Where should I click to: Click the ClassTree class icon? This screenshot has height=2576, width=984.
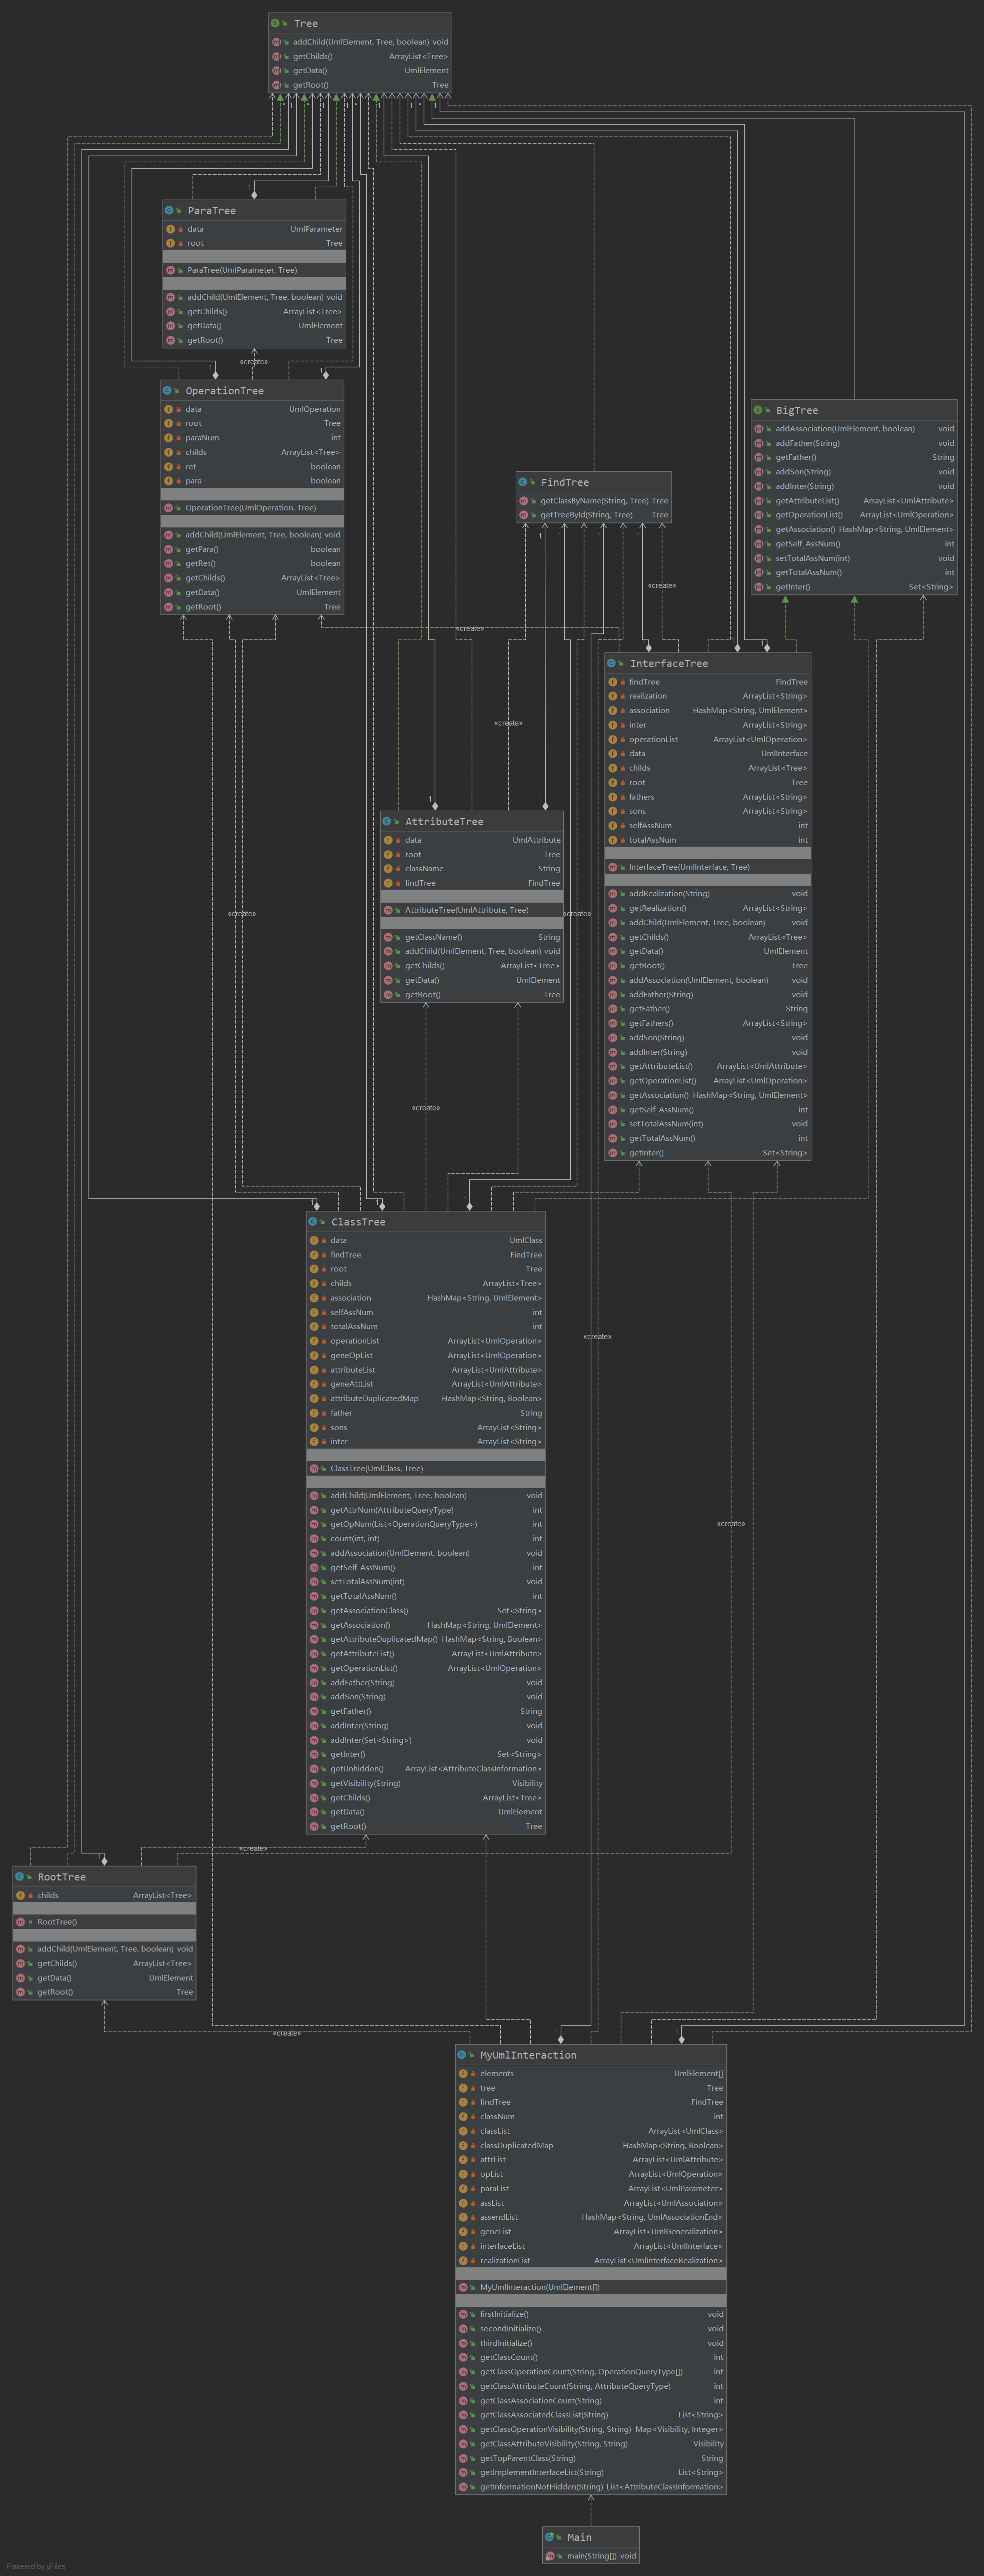[x=313, y=1222]
